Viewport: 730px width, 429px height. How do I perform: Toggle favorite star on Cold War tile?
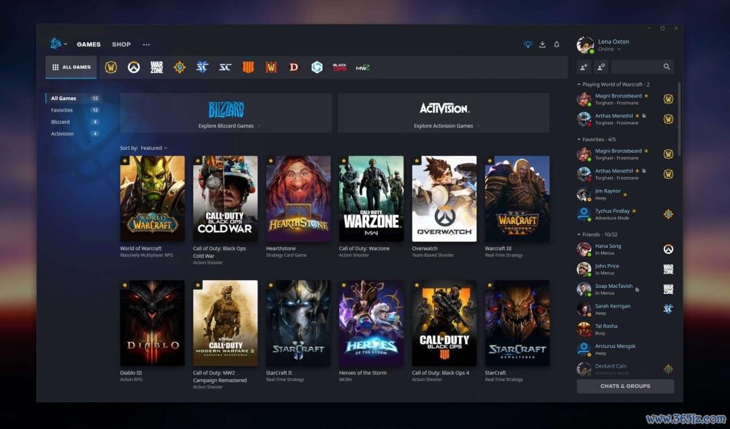[x=198, y=161]
